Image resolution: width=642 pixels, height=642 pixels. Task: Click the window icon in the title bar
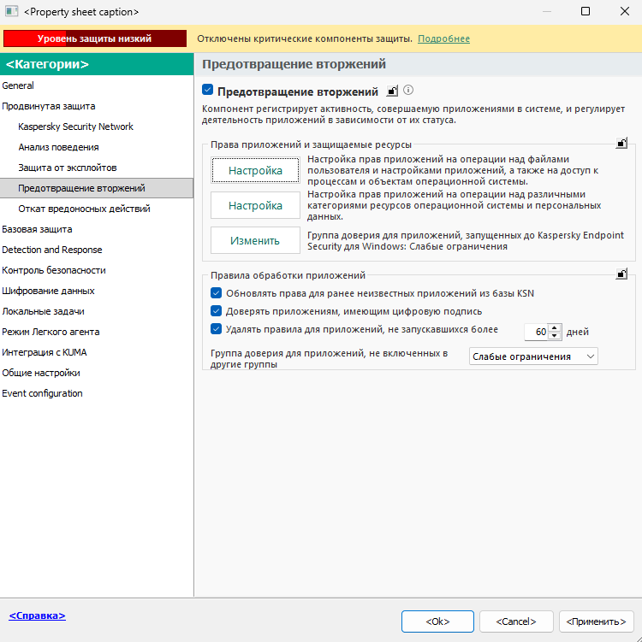coord(11,11)
